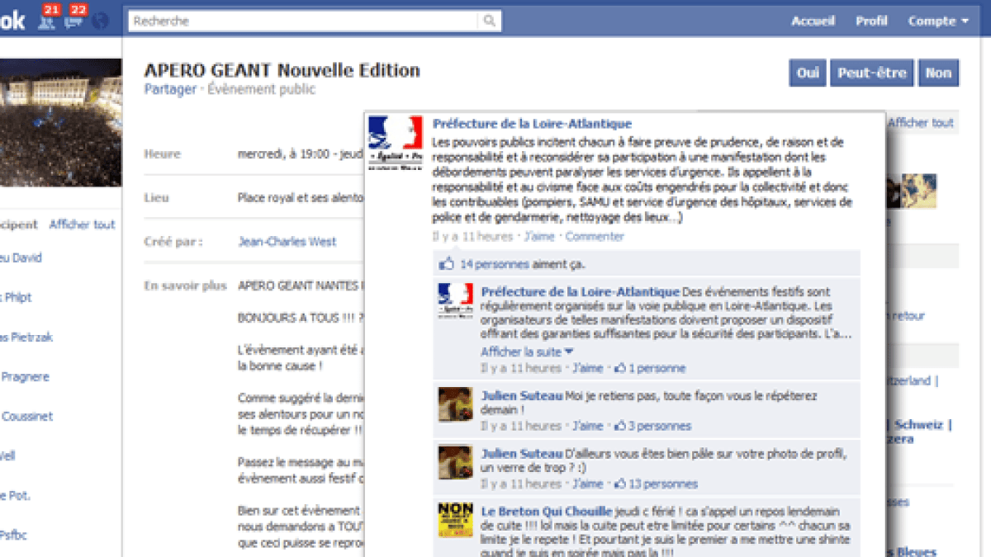Click thumbs-up icon beside 14 personnes

pos(447,264)
